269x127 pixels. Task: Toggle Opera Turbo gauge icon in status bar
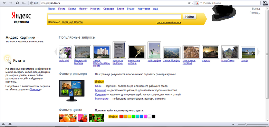[x=10, y=124]
